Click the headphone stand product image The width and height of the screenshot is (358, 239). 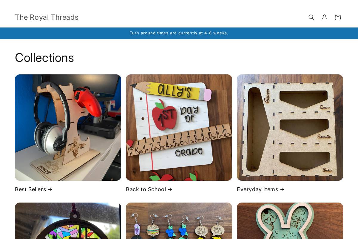(x=68, y=128)
